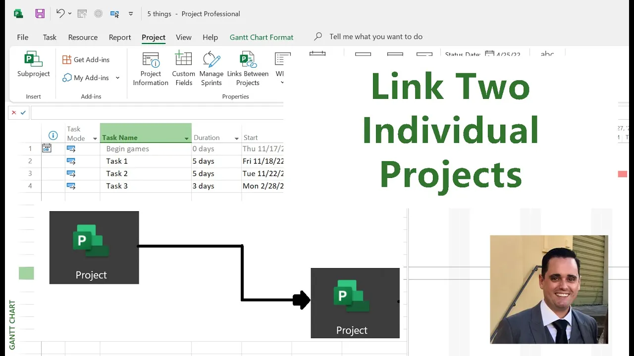Click the pointer-over-screen icon in the quick access toolbar
634x356 pixels.
[114, 14]
